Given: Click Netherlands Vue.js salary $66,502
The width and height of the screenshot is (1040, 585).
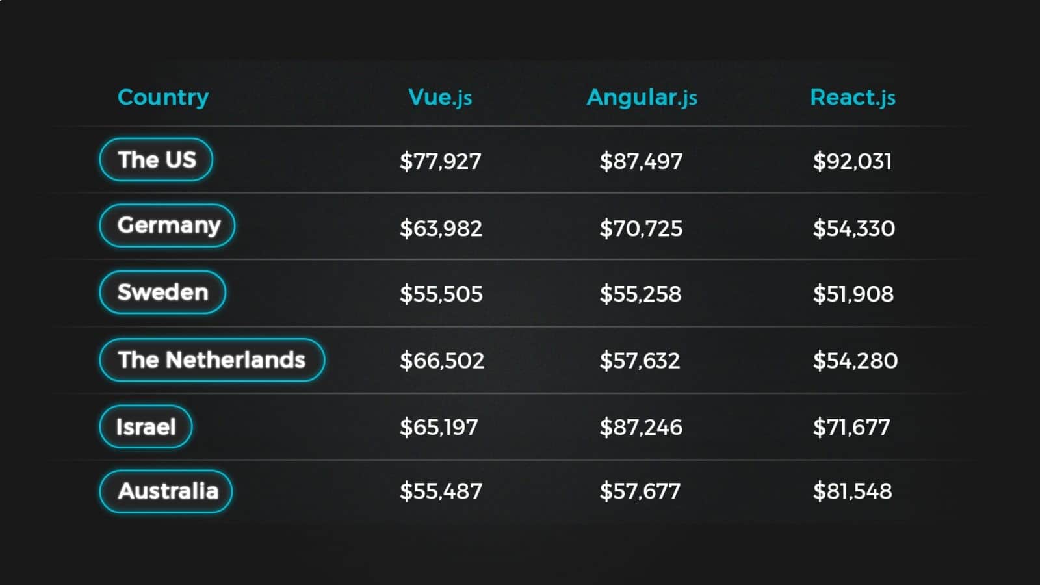Looking at the screenshot, I should pyautogui.click(x=442, y=361).
